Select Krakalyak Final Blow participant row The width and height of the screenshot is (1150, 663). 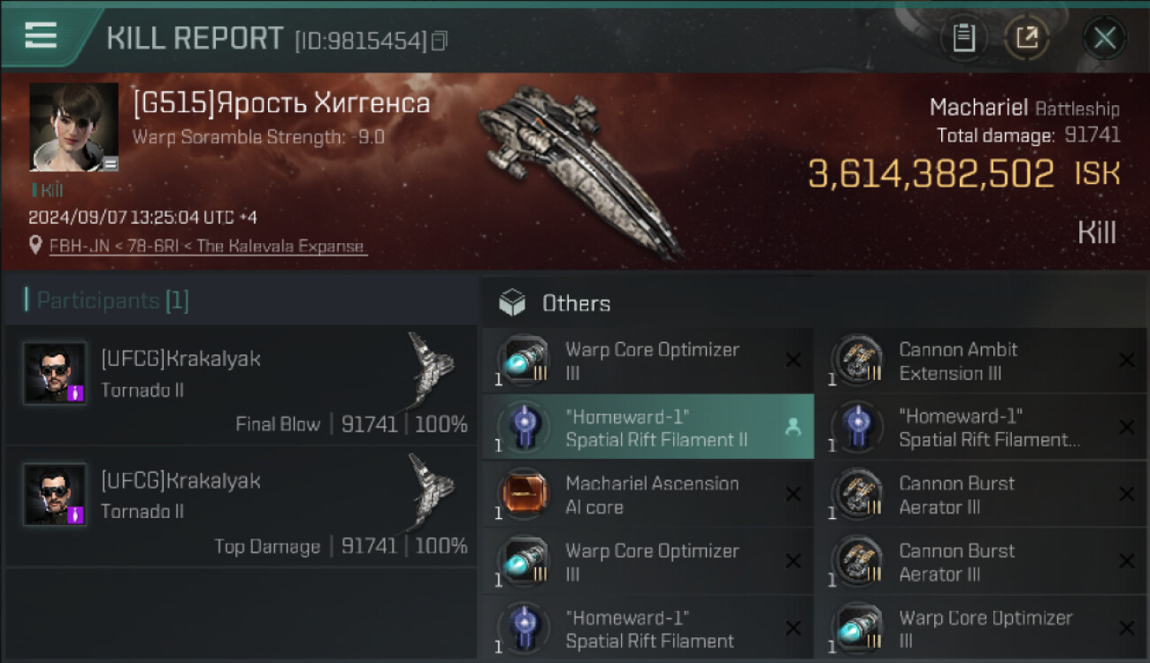pyautogui.click(x=241, y=385)
